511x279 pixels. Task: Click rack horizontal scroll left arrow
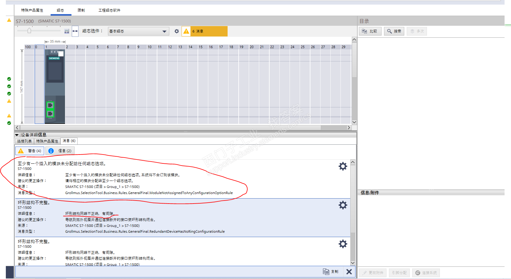click(17, 128)
